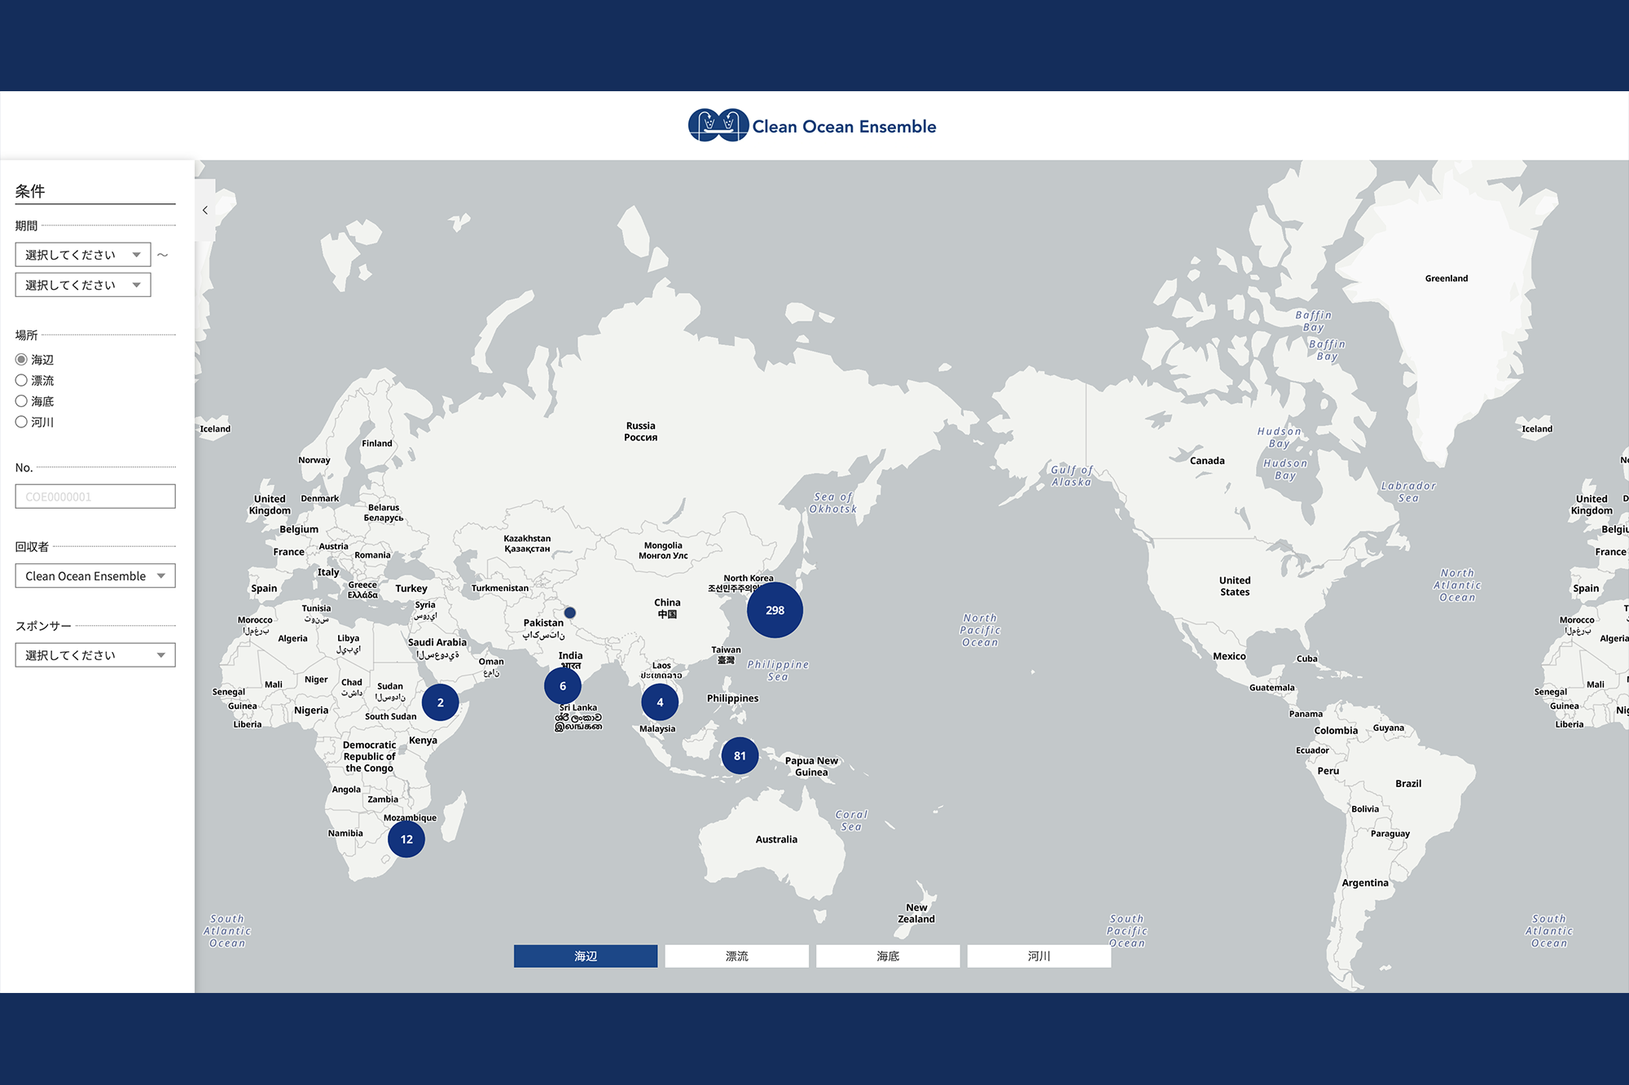Click the small unnumbered marker north of Pakistan
This screenshot has height=1085, width=1629.
point(570,613)
